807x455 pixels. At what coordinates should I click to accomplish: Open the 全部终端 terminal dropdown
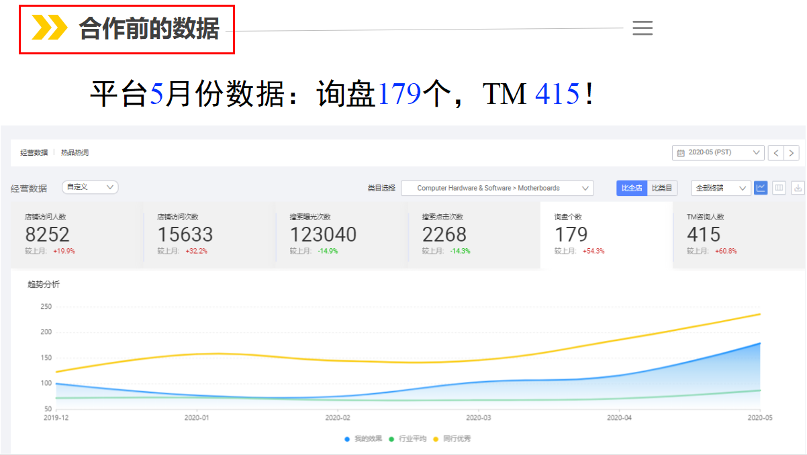(720, 188)
